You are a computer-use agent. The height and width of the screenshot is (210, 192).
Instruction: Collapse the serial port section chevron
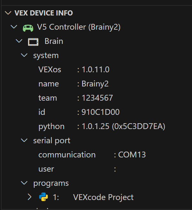point(24,140)
